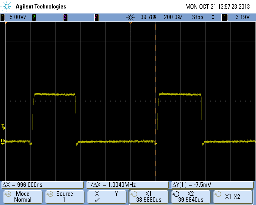Click the Agilent Technologies brand text

coord(41,7)
